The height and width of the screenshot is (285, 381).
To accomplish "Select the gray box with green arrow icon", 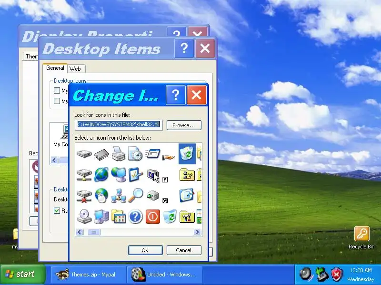I will 153,196.
